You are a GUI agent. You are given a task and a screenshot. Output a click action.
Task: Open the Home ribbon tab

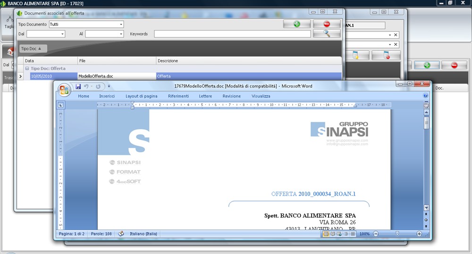(84, 96)
